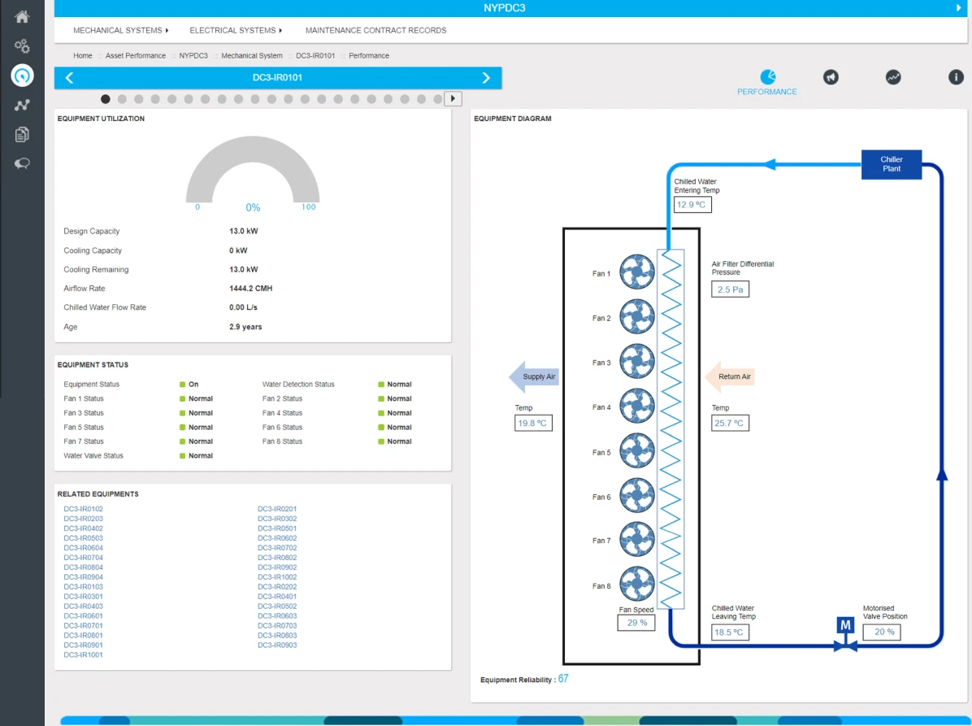Click the 18.5 °C leaving temp value
Viewport: 972px width, 726px height.
(x=731, y=632)
